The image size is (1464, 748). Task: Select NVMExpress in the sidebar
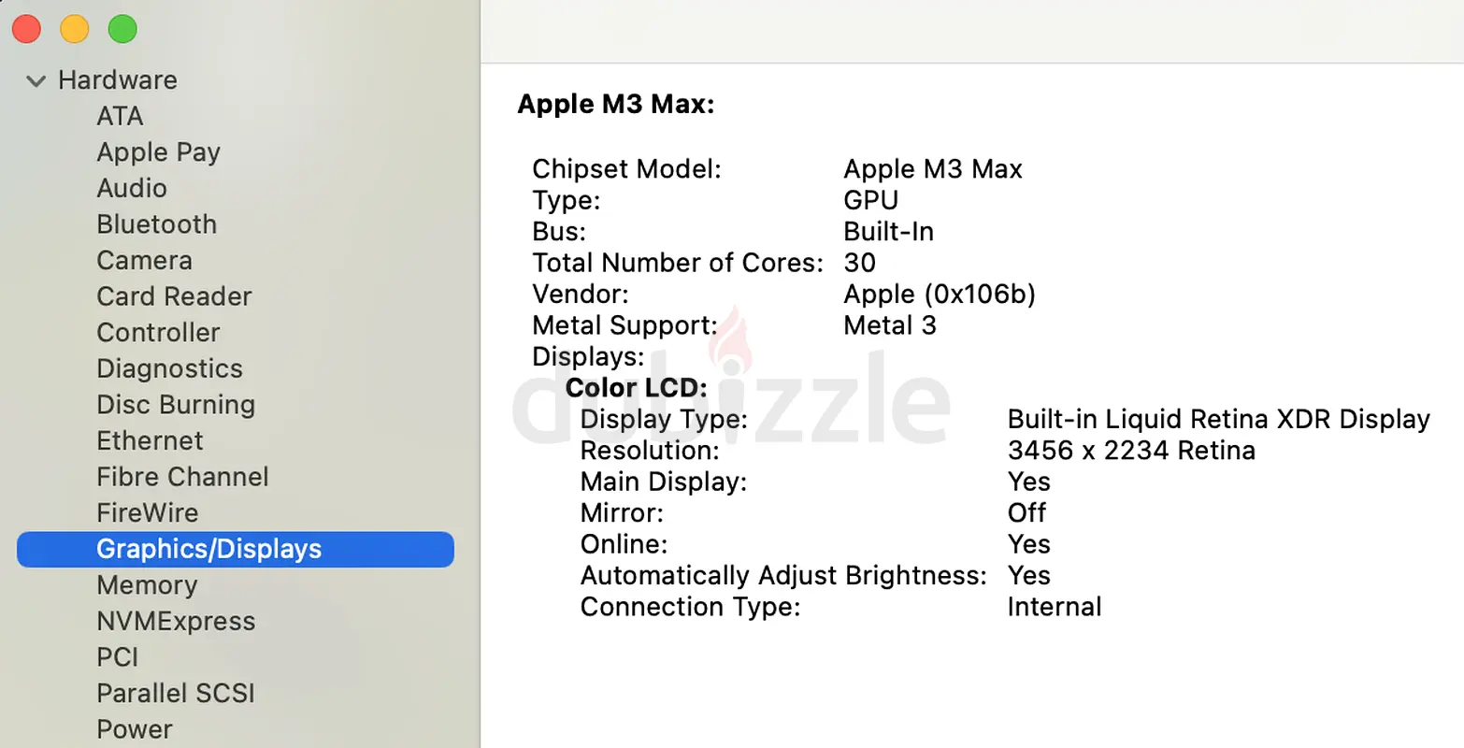(x=176, y=622)
